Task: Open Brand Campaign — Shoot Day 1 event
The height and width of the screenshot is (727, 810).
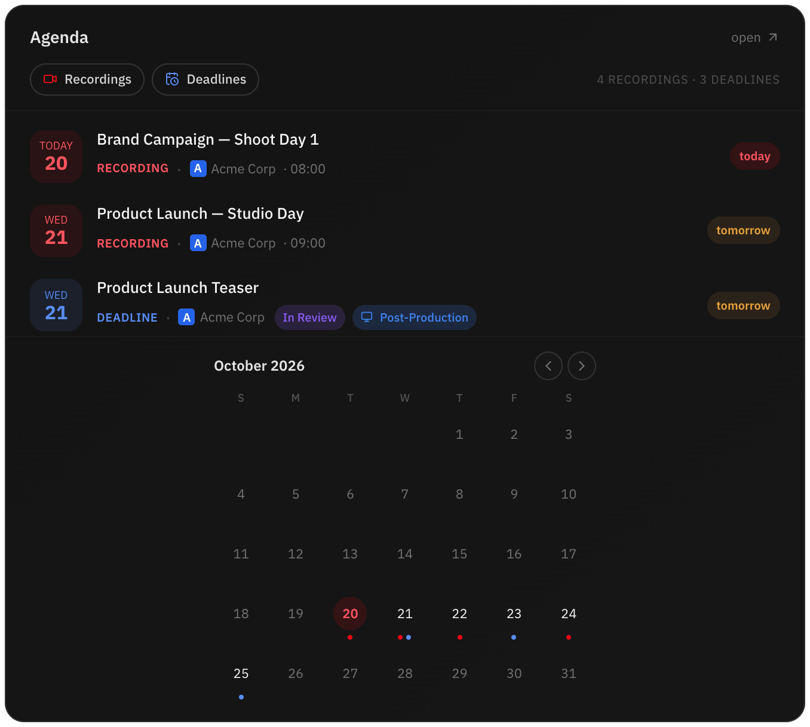Action: tap(405, 157)
